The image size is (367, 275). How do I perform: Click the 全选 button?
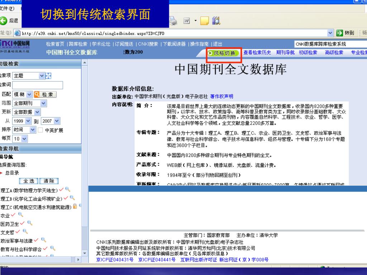29,181
